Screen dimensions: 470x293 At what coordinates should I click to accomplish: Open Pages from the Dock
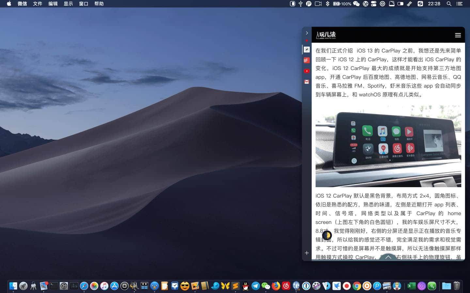tap(165, 286)
